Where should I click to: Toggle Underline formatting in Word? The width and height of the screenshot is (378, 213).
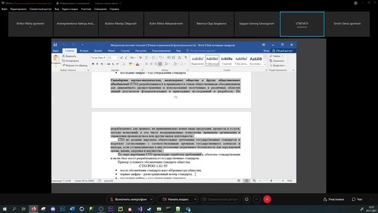click(x=102, y=64)
